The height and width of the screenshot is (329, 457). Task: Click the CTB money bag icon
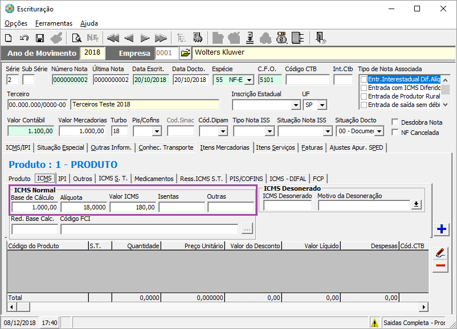(x=281, y=38)
